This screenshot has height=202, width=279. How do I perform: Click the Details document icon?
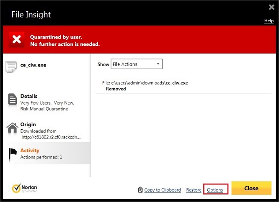point(13,99)
